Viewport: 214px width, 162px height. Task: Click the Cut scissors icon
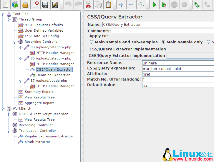pyautogui.click(x=88, y=5)
